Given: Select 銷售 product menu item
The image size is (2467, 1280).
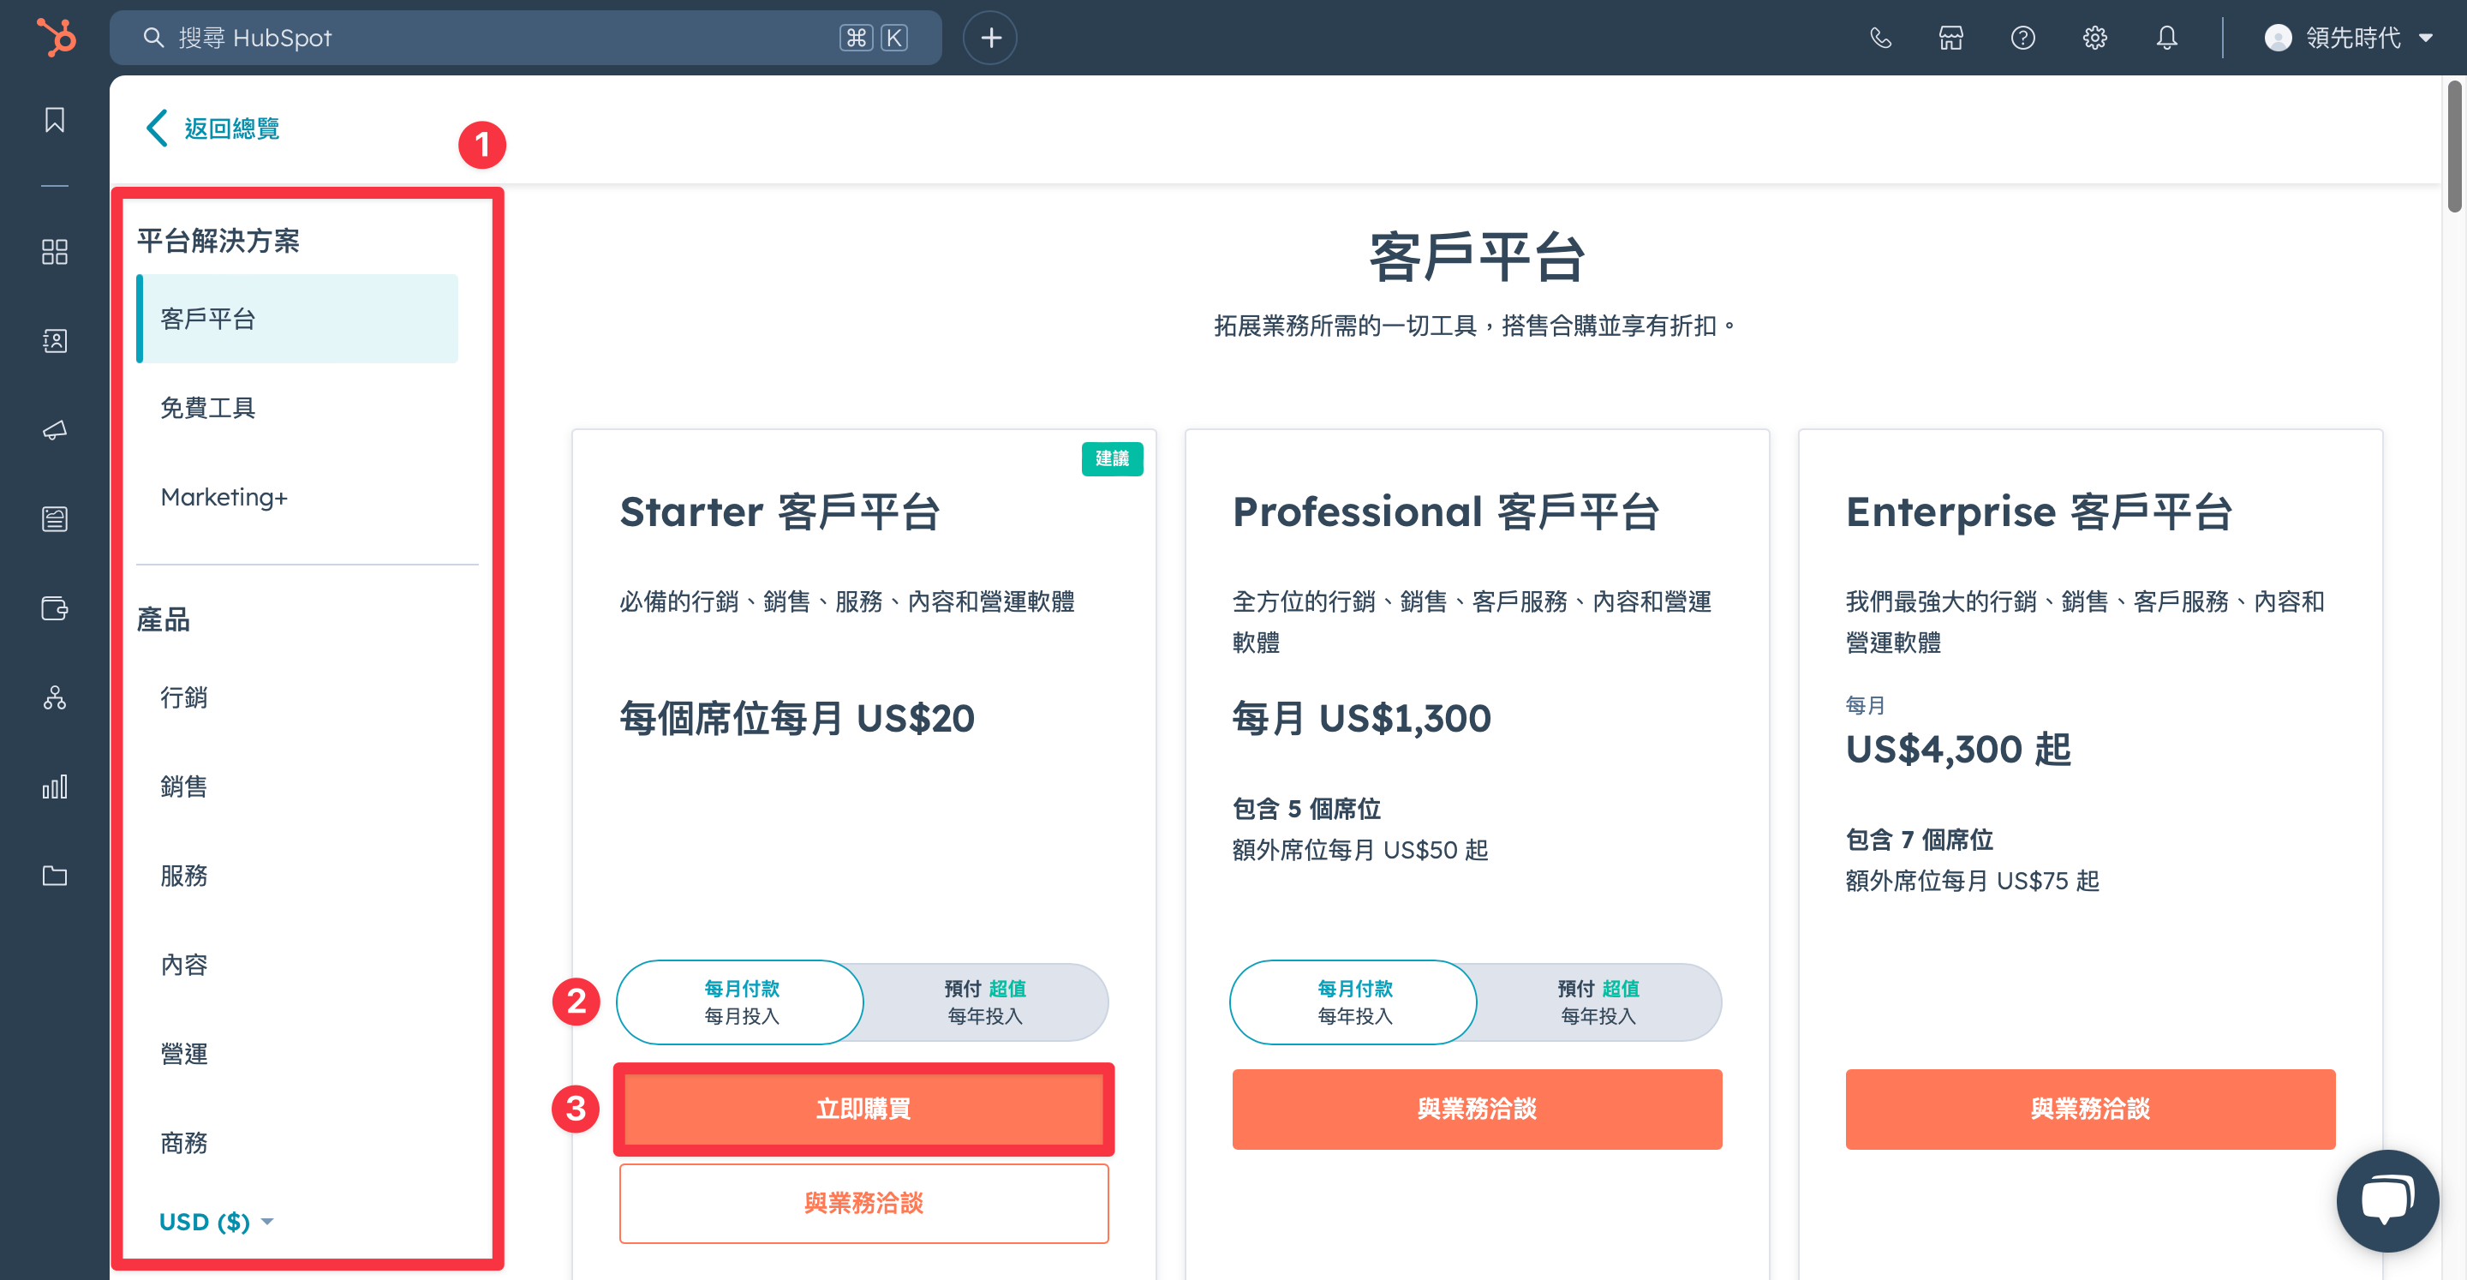Looking at the screenshot, I should pyautogui.click(x=183, y=786).
